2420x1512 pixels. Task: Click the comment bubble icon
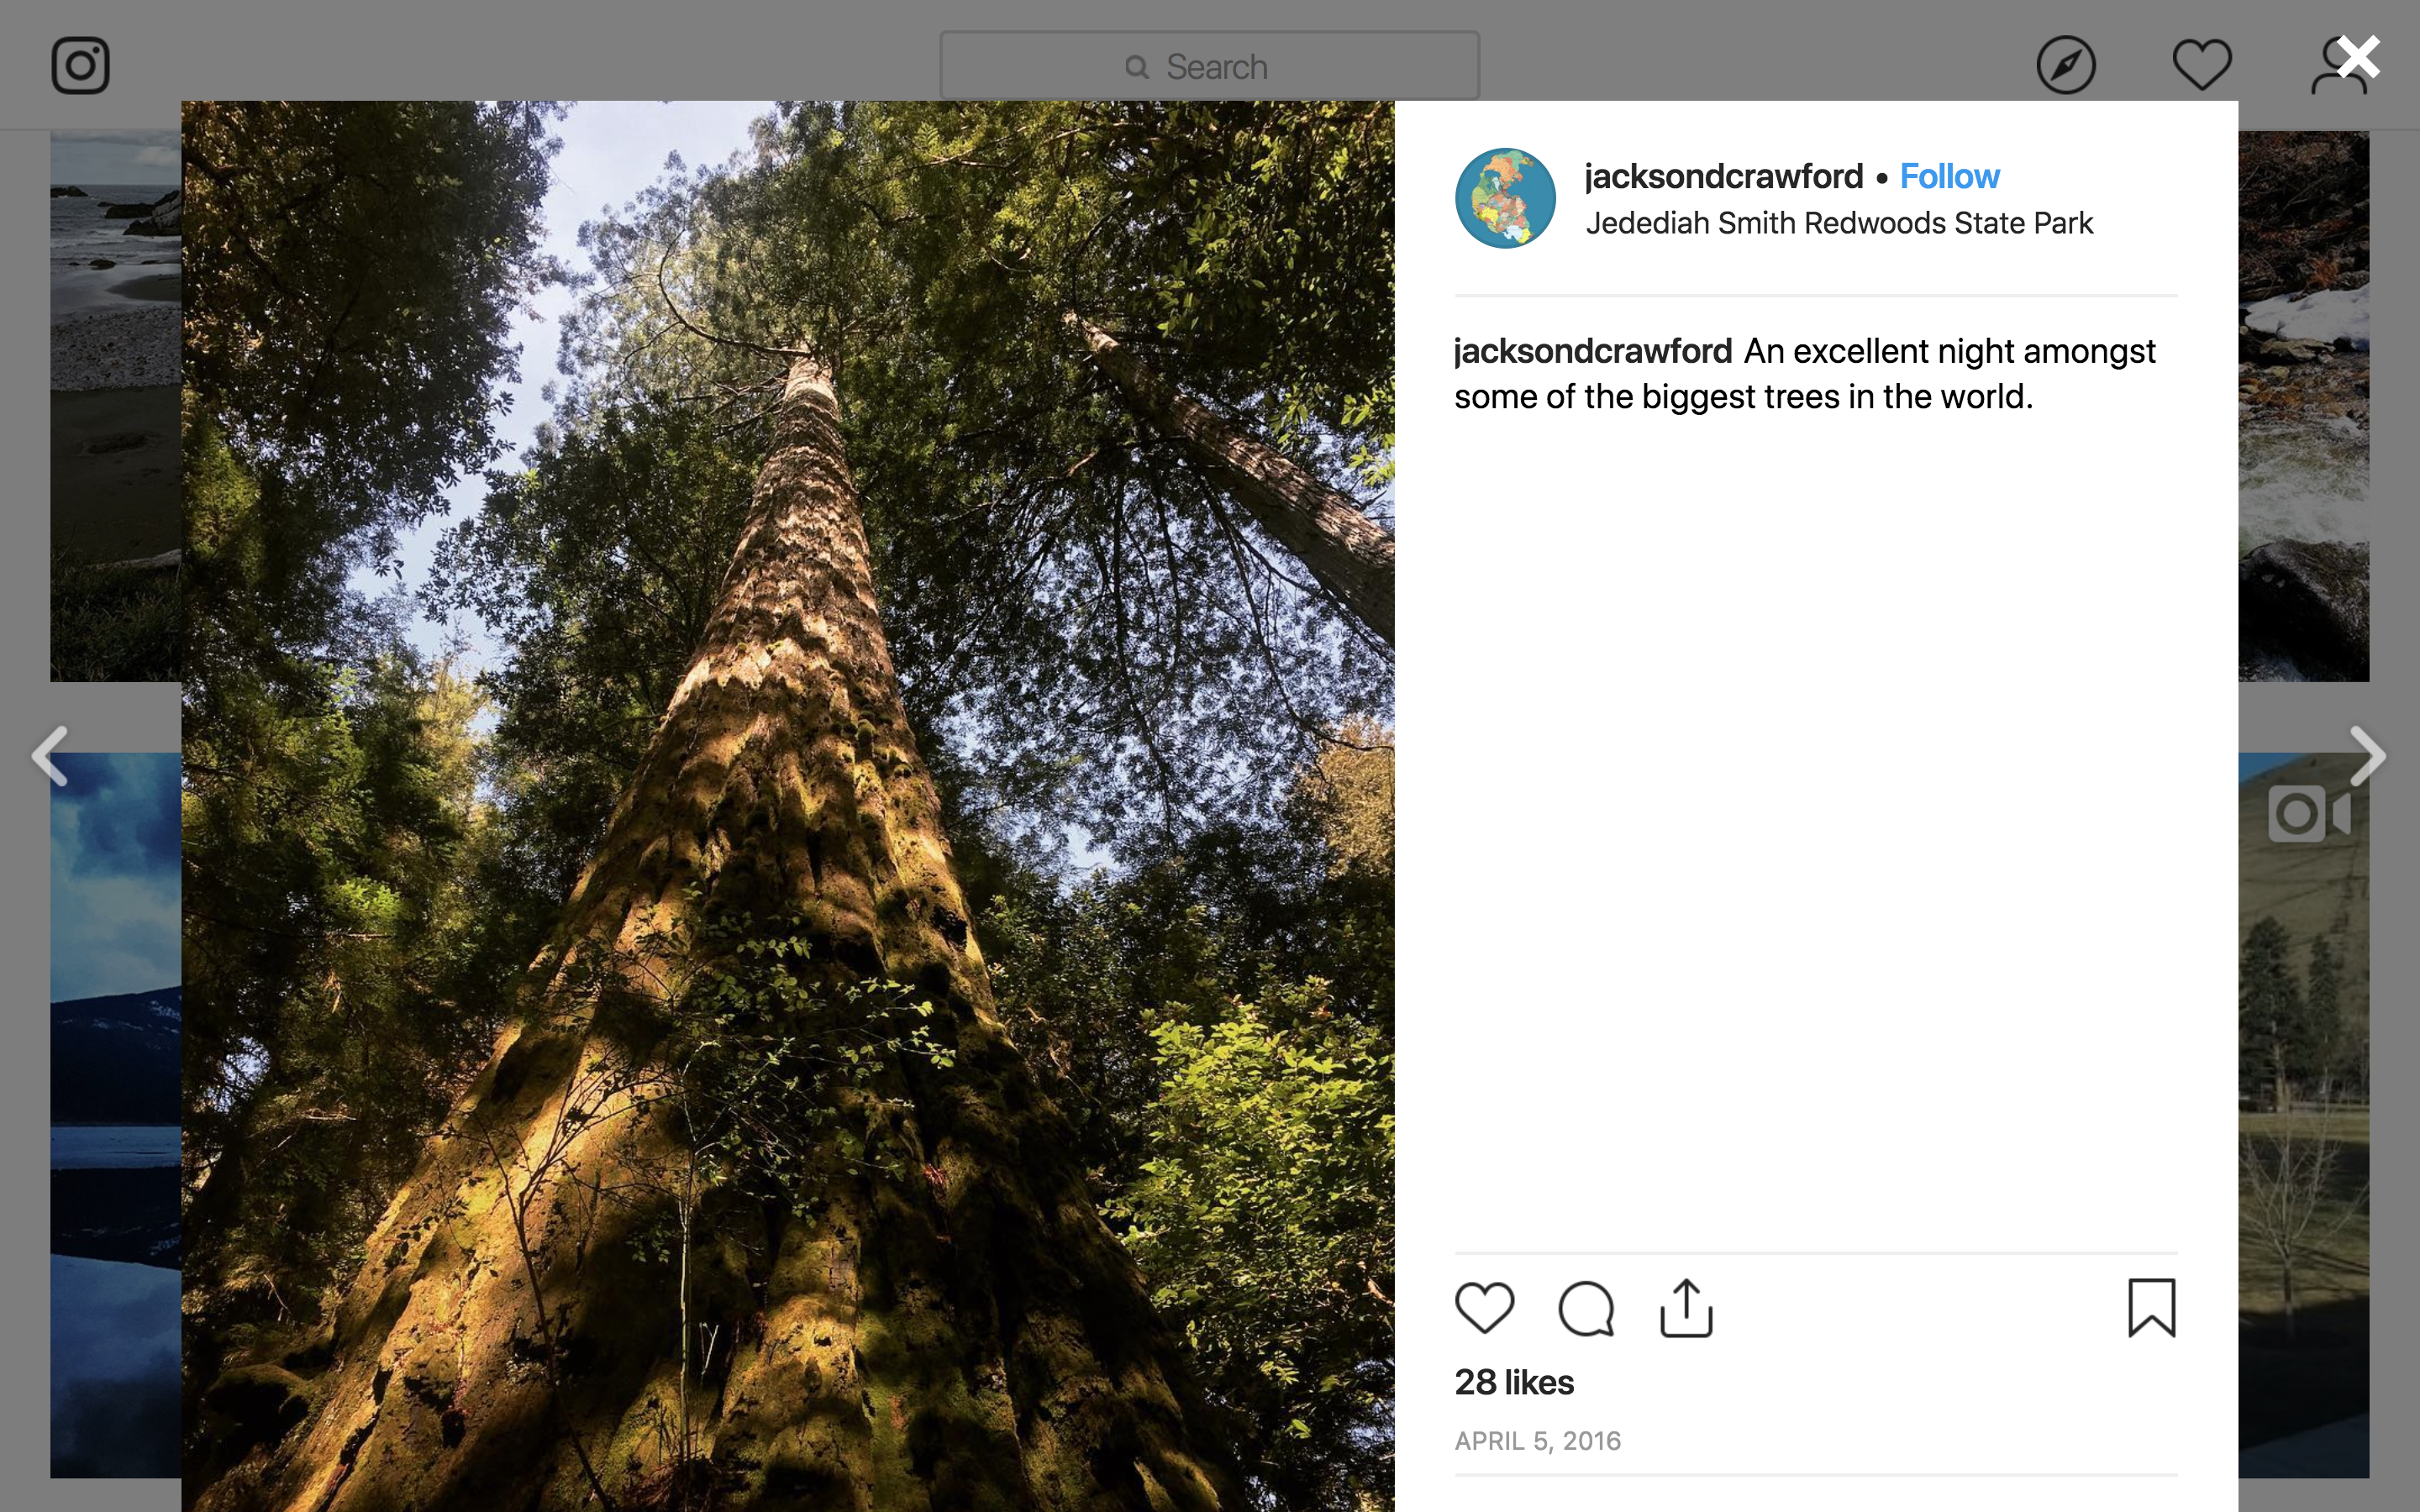click(1586, 1307)
